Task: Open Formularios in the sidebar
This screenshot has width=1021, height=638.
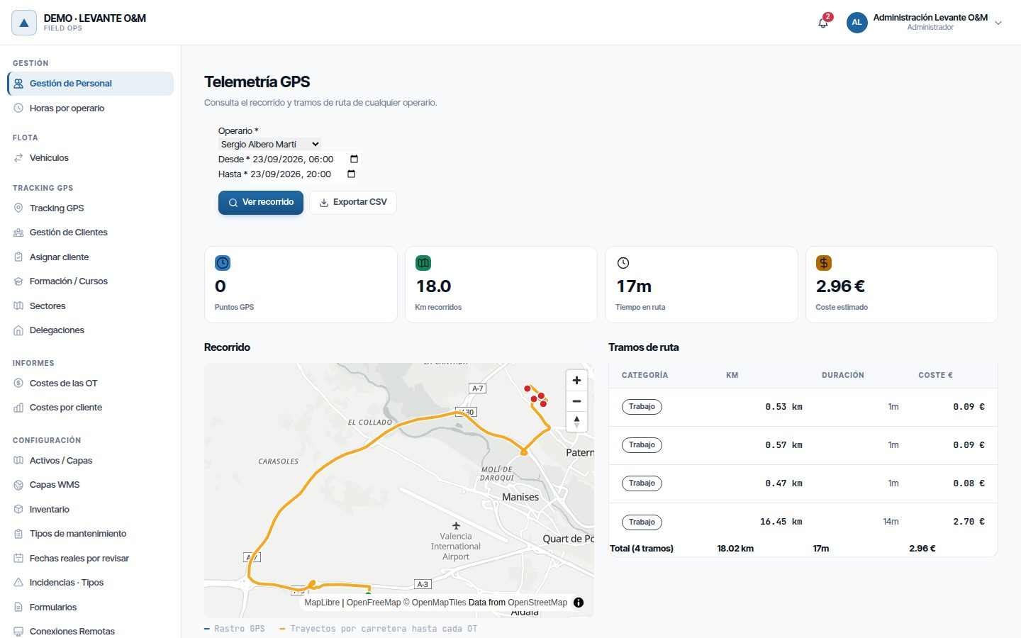Action: (x=91, y=608)
